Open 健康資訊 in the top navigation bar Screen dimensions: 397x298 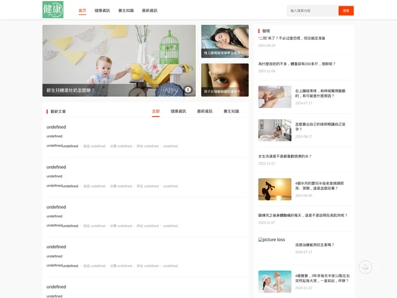[x=103, y=10]
